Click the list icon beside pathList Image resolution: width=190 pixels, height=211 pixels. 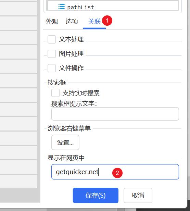point(62,7)
